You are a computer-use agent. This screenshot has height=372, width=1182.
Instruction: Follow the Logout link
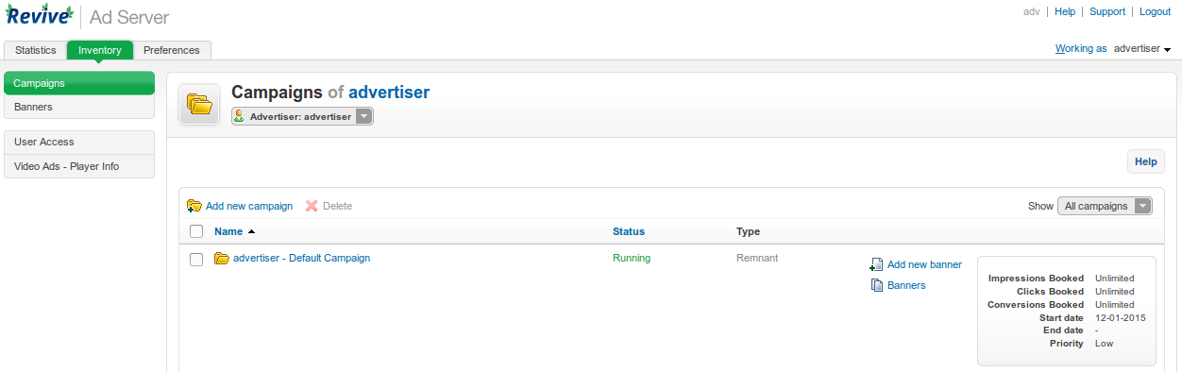1155,11
